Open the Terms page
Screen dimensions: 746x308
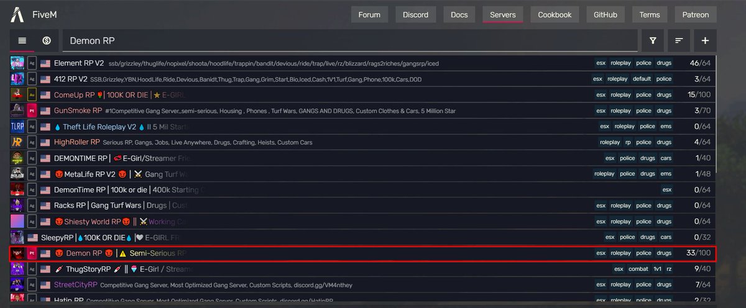point(650,14)
